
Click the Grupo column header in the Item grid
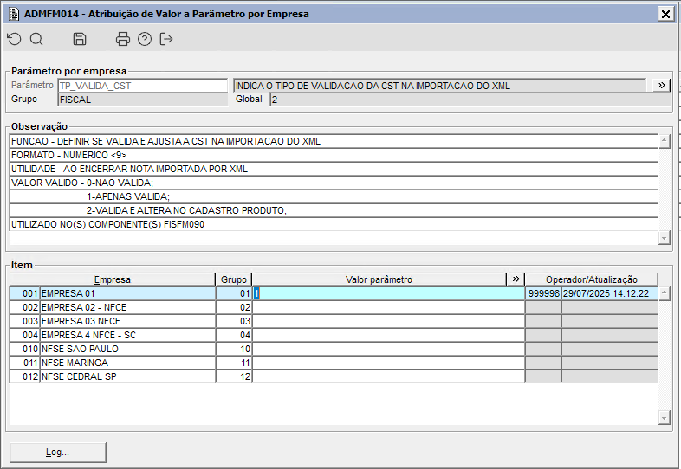pos(234,279)
